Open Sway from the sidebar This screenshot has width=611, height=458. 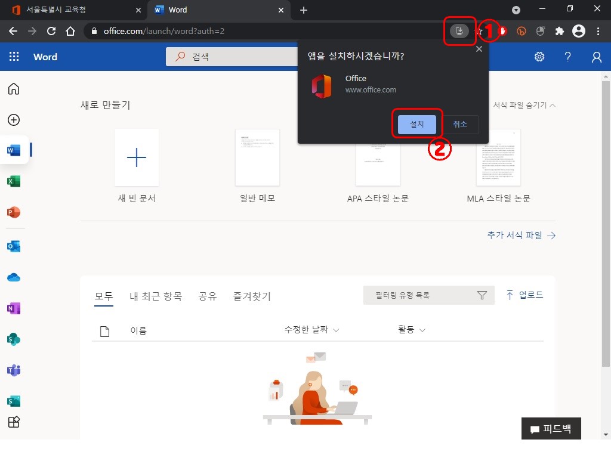(14, 401)
